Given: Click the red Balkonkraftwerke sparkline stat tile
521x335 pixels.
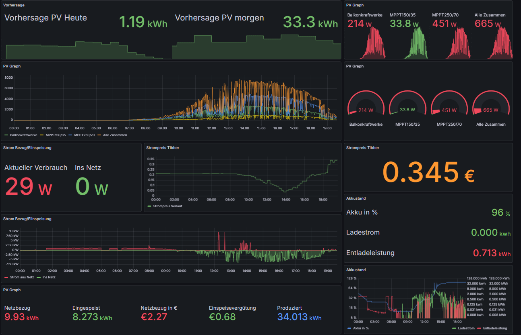Looking at the screenshot, I should click(x=366, y=36).
